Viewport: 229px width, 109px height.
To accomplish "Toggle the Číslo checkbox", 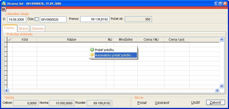I will pos(36,19).
